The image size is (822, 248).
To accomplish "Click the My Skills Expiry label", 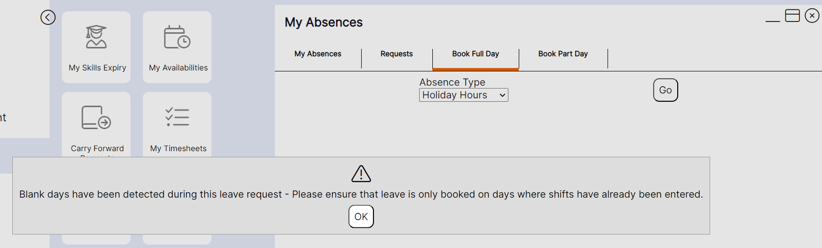I will (97, 68).
